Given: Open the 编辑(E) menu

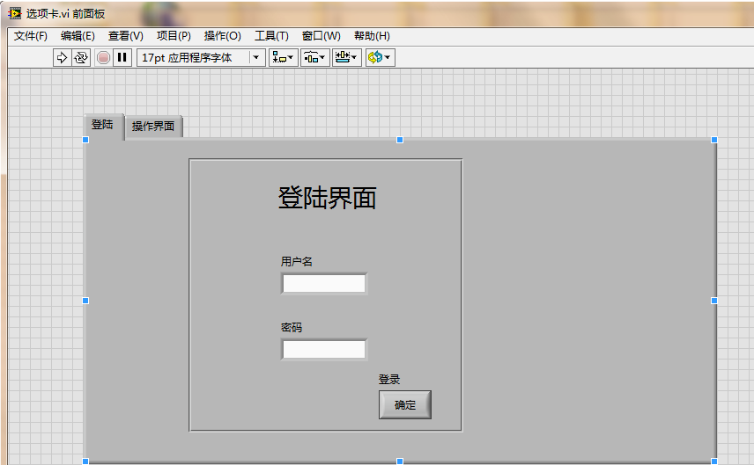Looking at the screenshot, I should 78,36.
